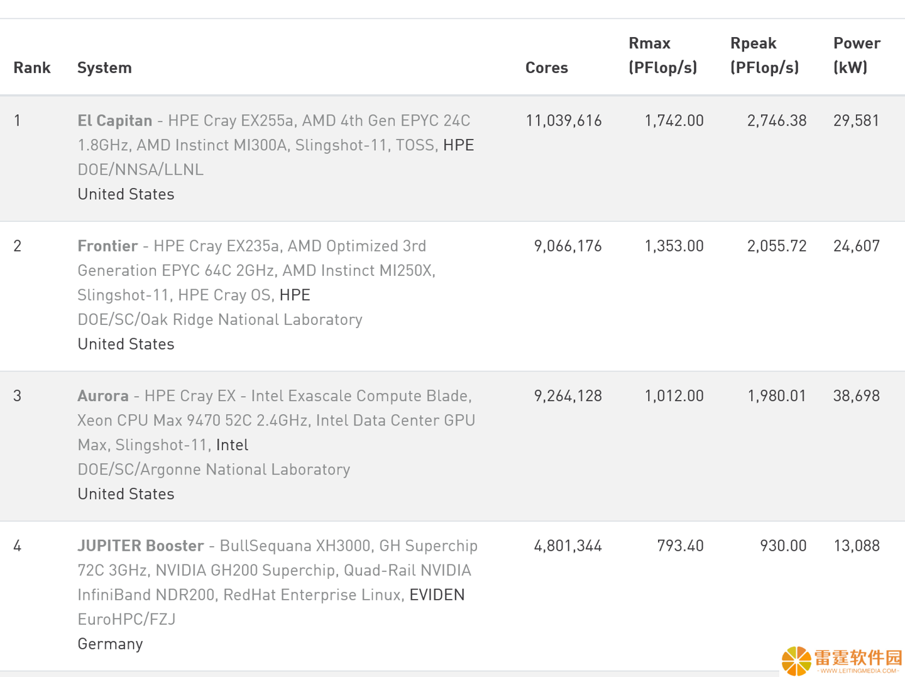Screen dimensions: 905x677
Task: Click Rpeak value 930.00
Action: (783, 546)
